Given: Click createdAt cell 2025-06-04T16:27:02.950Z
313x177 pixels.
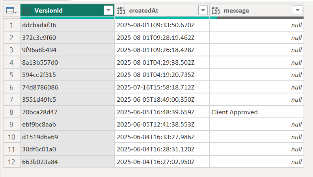Looking at the screenshot, I should pos(162,162).
